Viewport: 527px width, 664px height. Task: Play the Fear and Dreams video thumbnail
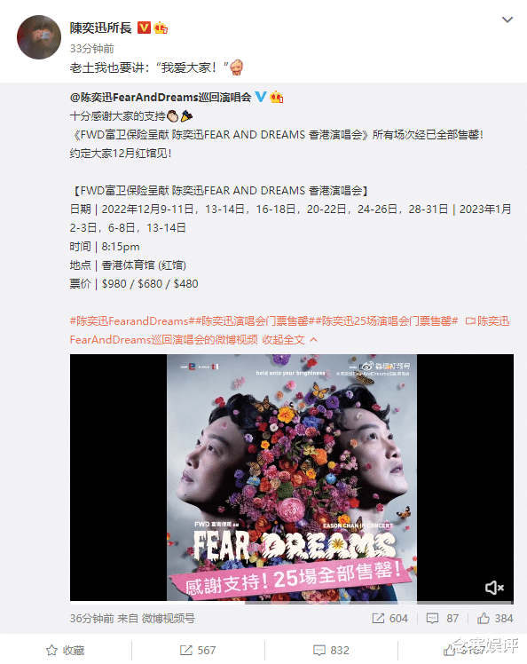pos(292,478)
